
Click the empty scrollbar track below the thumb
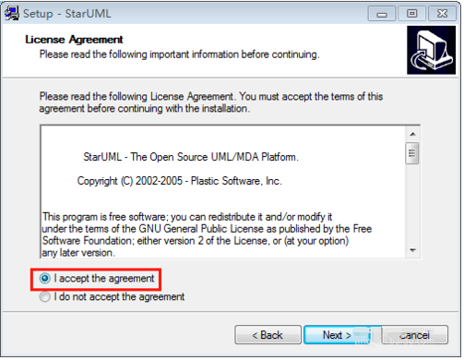coord(412,204)
